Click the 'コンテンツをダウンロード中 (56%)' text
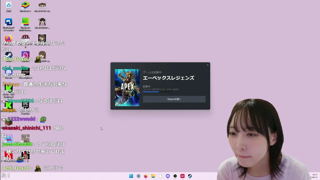This screenshot has height=180, width=320. [x=161, y=89]
